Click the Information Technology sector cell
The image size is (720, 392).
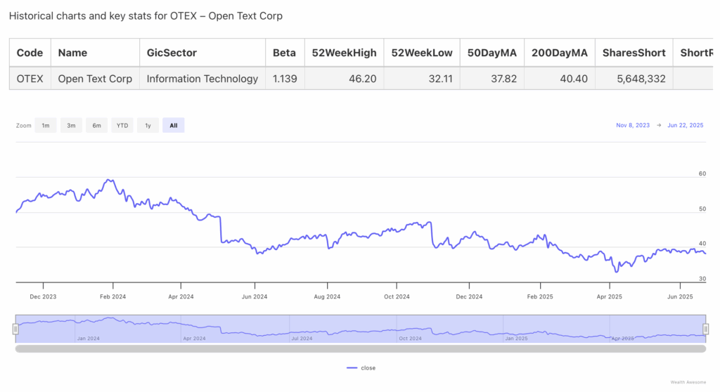pyautogui.click(x=202, y=79)
